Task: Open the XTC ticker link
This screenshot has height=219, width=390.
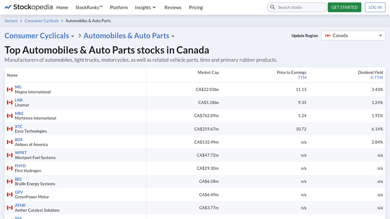Action: pos(19,127)
